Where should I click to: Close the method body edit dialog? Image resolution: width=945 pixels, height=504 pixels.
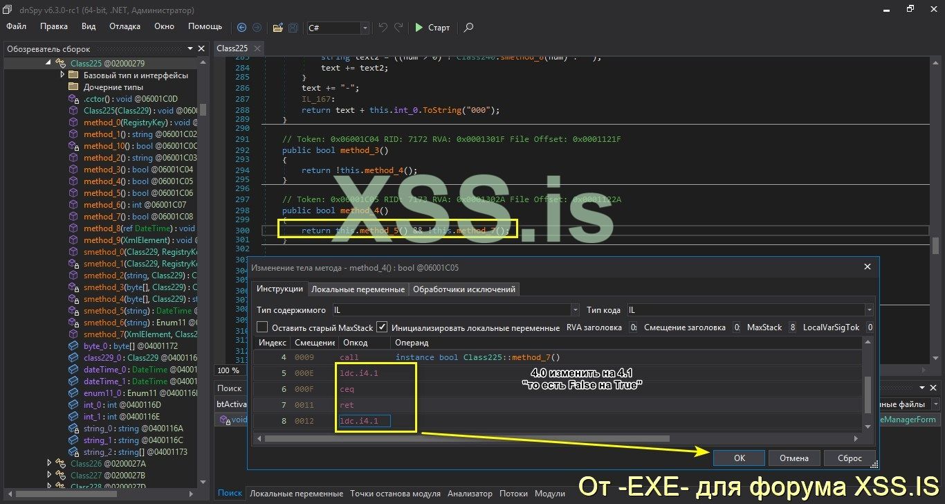pos(868,267)
